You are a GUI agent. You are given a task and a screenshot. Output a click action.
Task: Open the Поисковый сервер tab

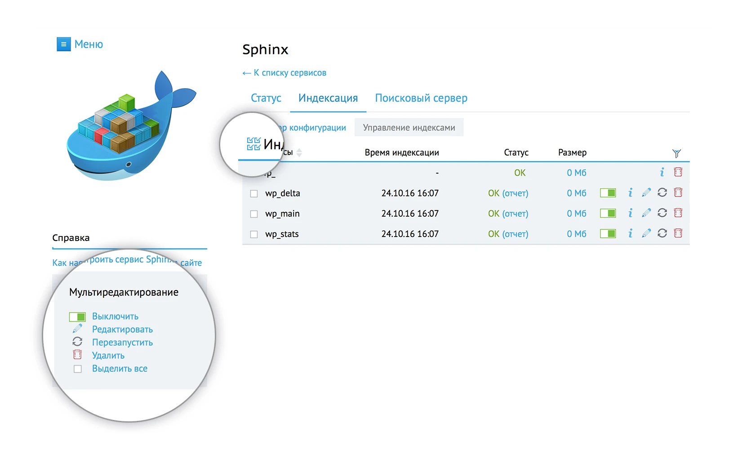(421, 98)
